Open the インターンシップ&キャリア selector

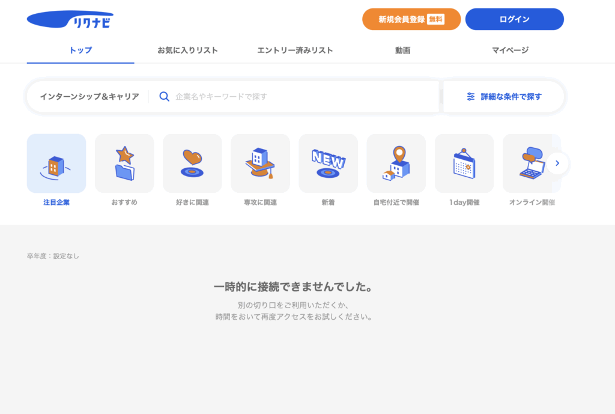[x=89, y=97]
